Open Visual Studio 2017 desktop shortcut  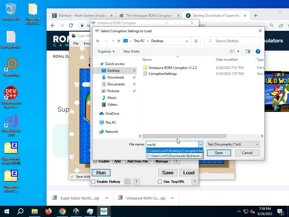point(11,125)
